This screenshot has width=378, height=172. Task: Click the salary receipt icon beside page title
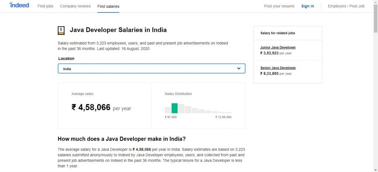(x=61, y=31)
